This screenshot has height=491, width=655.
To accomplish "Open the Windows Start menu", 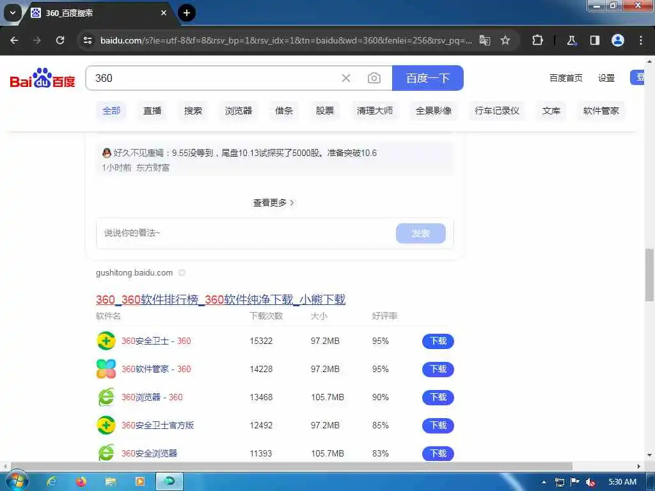I will coord(16,481).
